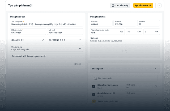Click the product description text area
This screenshot has width=170, height=111.
(x=46, y=60)
